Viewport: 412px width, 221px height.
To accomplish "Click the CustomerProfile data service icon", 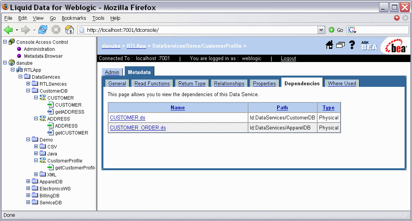I will [x=43, y=161].
